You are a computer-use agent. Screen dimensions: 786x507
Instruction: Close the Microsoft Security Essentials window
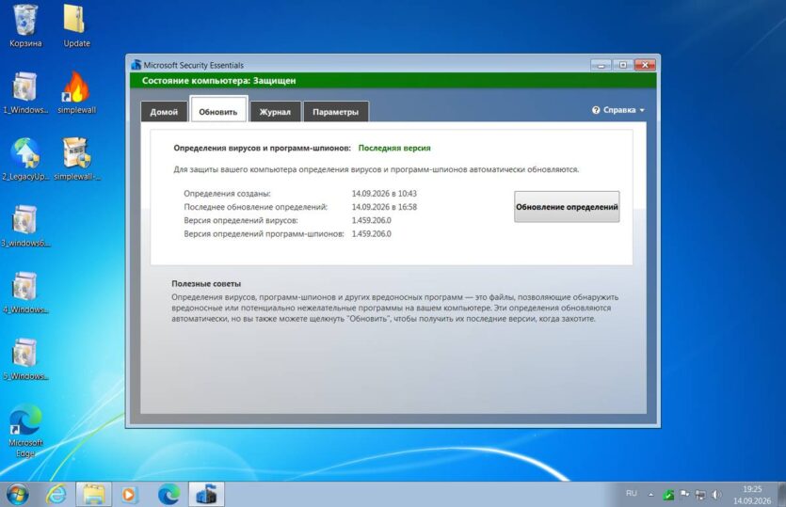645,65
